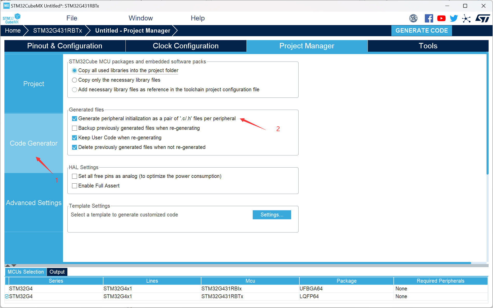Sort by the Series column header

56,281
